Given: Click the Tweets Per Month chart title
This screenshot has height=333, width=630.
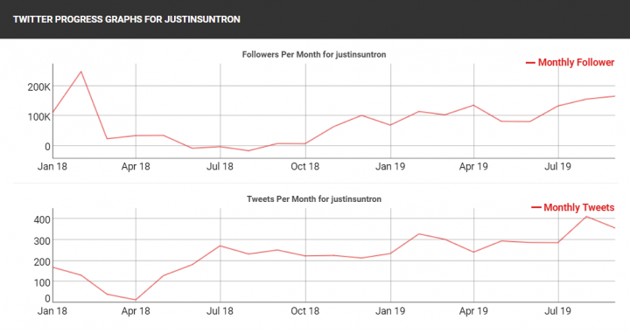Looking at the screenshot, I should [314, 199].
